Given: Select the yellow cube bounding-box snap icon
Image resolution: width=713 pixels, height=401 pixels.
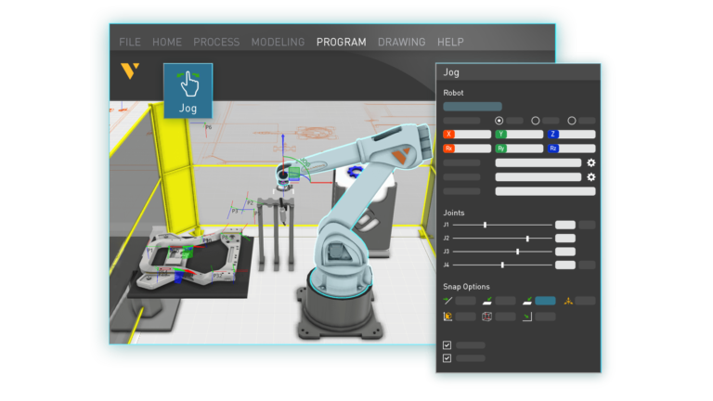Looking at the screenshot, I should pos(447,317).
